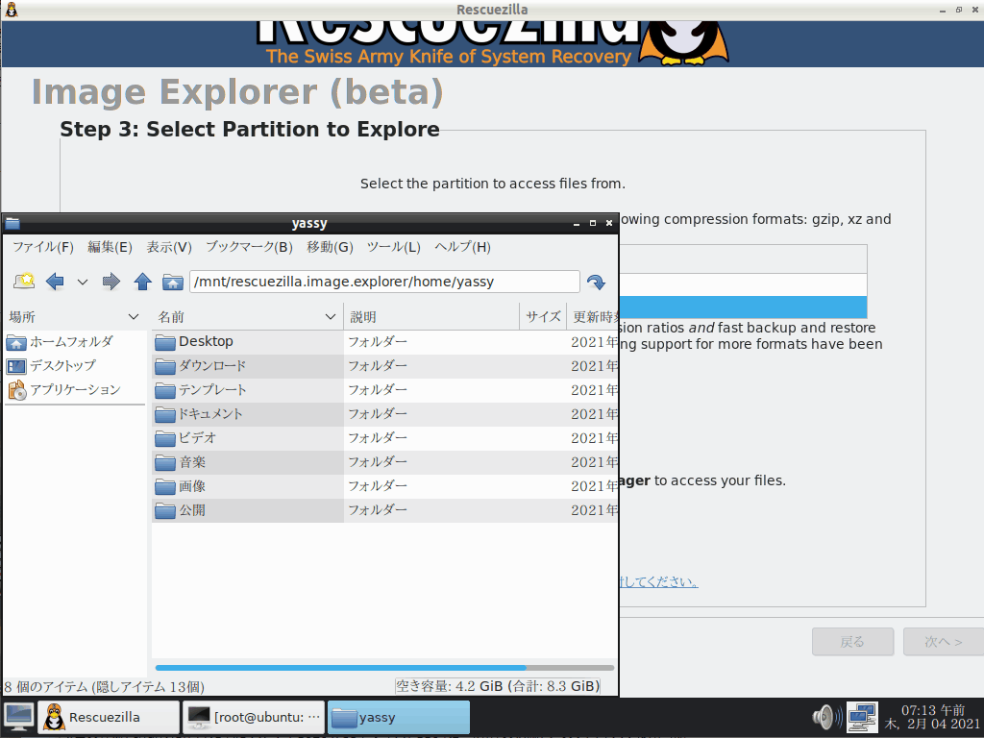Viewport: 984px width, 738px height.
Task: Select the 画像 folder icon
Action: tap(165, 486)
